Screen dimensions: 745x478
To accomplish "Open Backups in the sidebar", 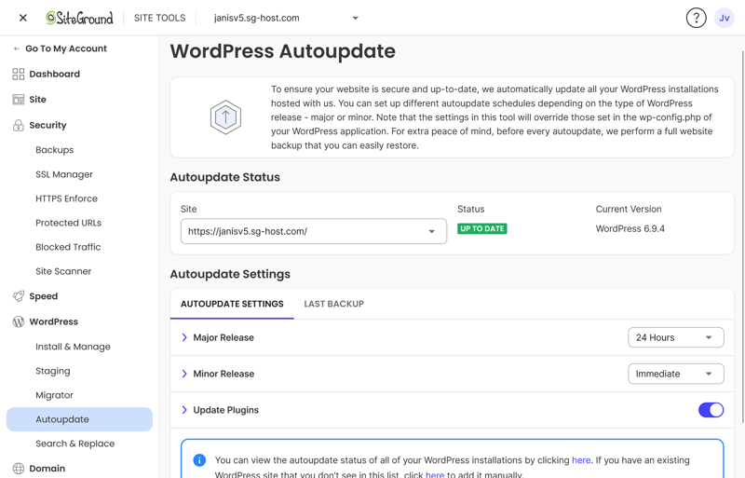I will coord(55,150).
